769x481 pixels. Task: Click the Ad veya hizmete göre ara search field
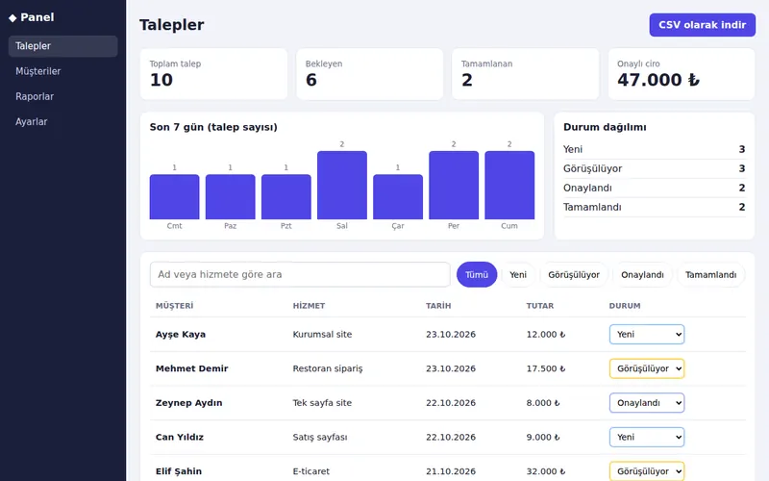[300, 274]
